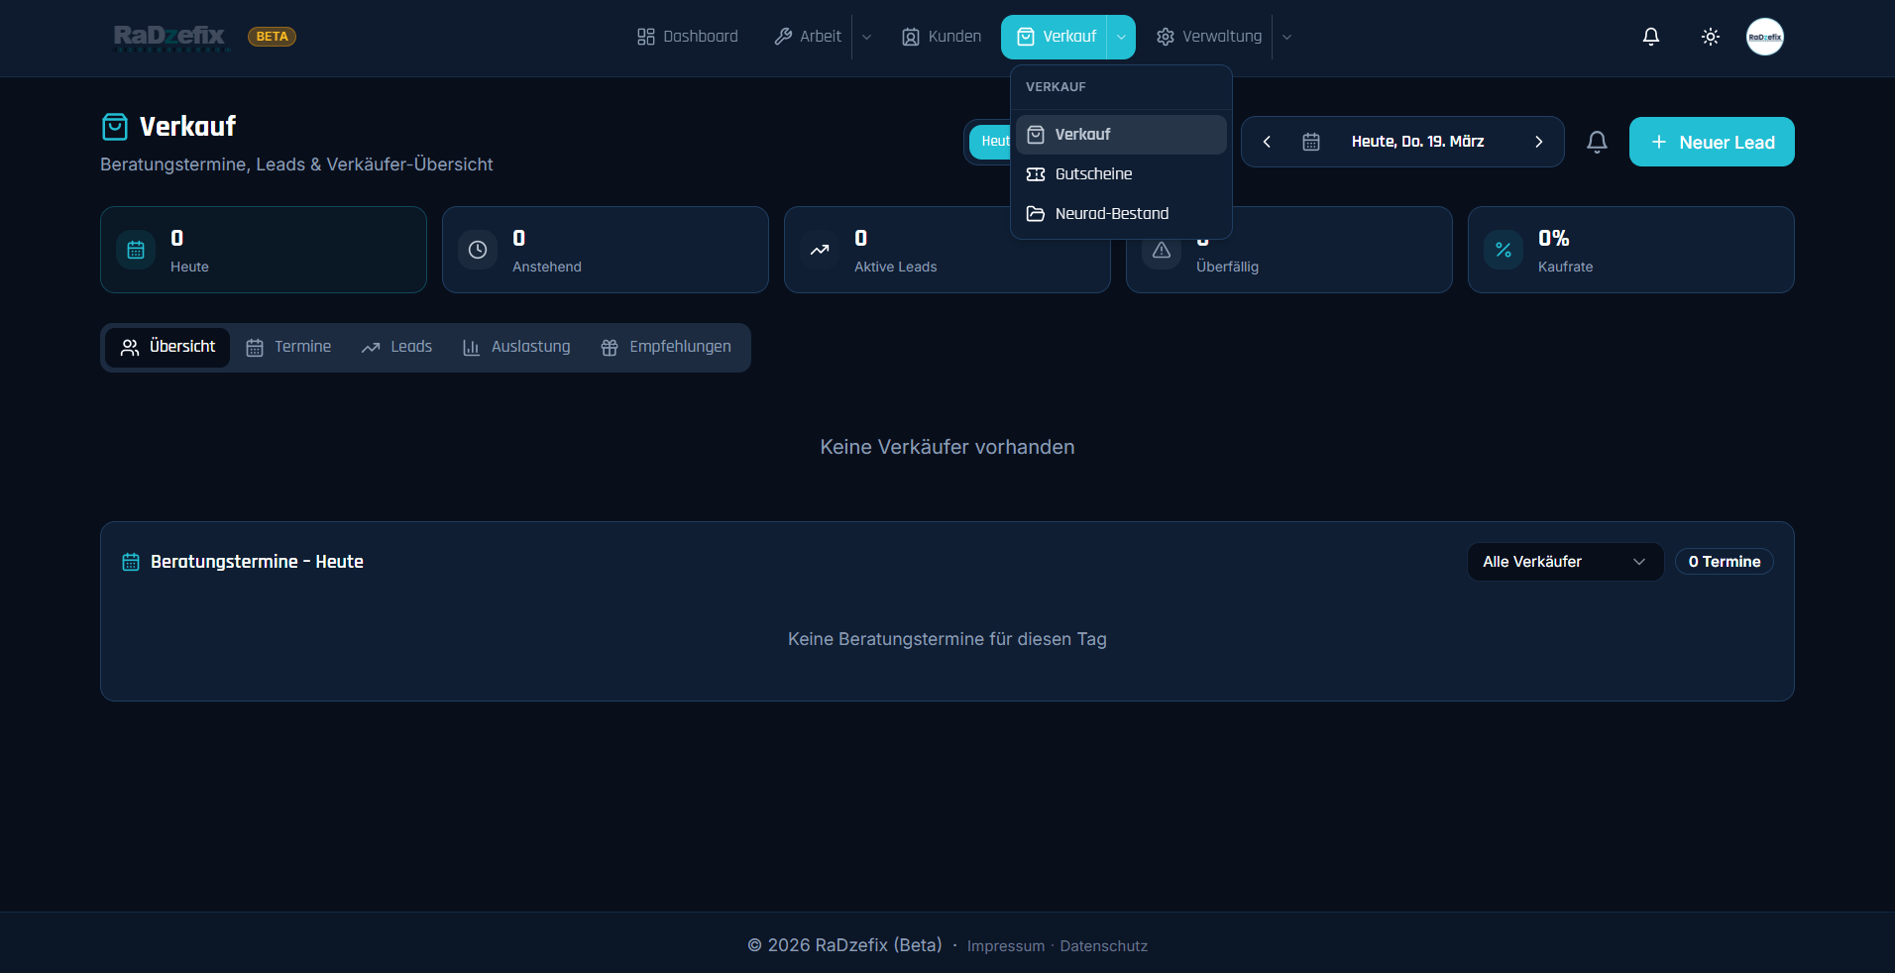Screen dimensions: 1895x973
Task: Toggle the light/dark theme sun icon
Action: pos(1710,37)
